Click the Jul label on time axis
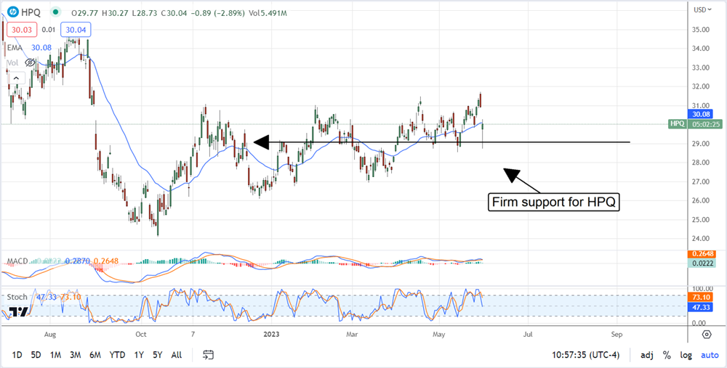The image size is (727, 368). (528, 334)
